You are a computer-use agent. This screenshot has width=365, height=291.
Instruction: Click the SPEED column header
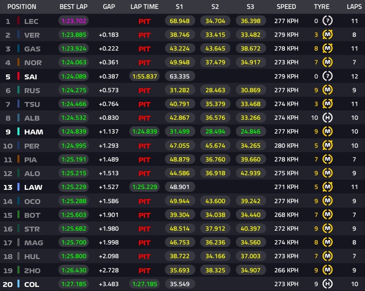coord(286,7)
